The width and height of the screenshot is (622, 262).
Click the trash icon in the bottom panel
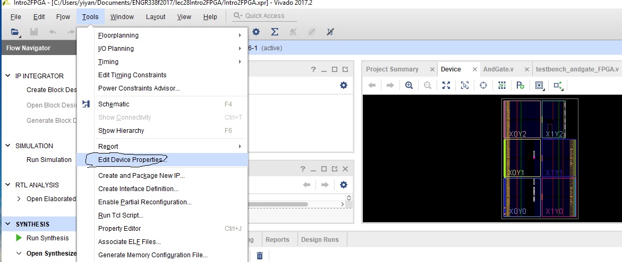[260, 256]
